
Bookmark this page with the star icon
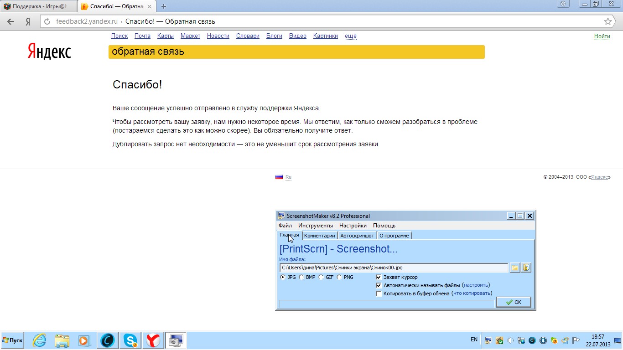tap(608, 21)
